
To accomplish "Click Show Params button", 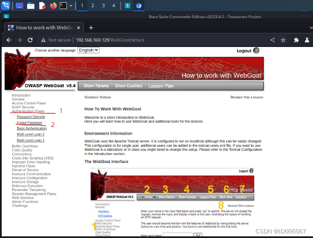I will point(96,86).
